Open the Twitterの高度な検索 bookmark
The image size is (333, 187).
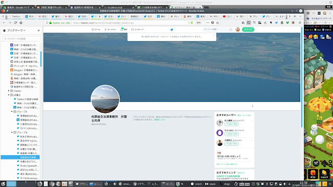(26, 99)
